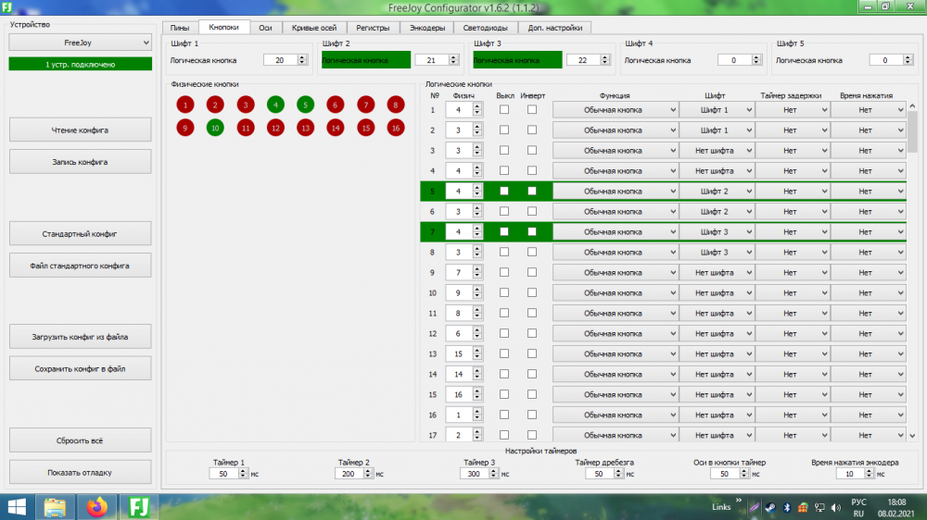This screenshot has width=927, height=520.
Task: Switch to Светодиоды tab
Action: click(x=486, y=28)
